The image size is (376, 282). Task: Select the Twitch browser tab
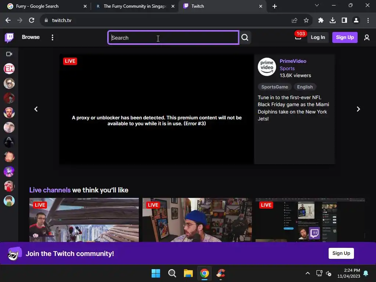point(222,6)
